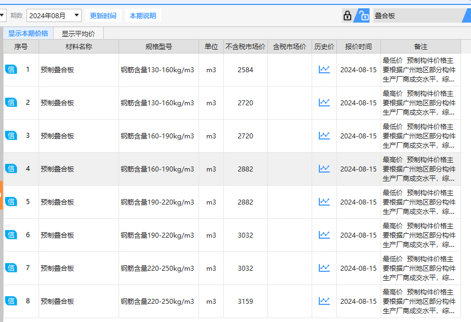Expand the orange side panel handle
Screen dimensions: 471x322
1,195
